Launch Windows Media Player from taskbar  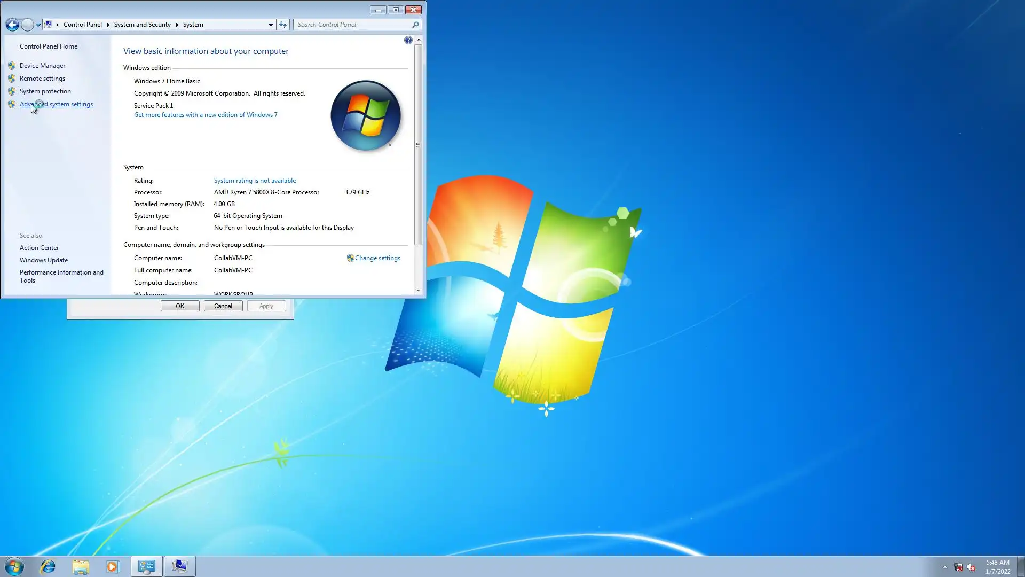(x=113, y=566)
